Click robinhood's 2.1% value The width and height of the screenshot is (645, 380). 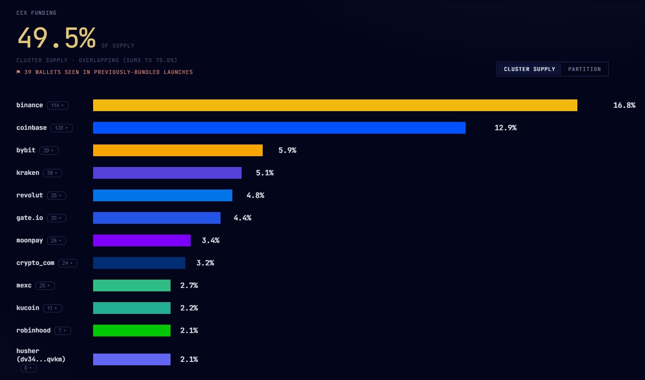click(189, 331)
